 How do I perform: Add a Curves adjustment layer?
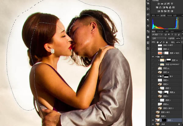coord(165,4)
